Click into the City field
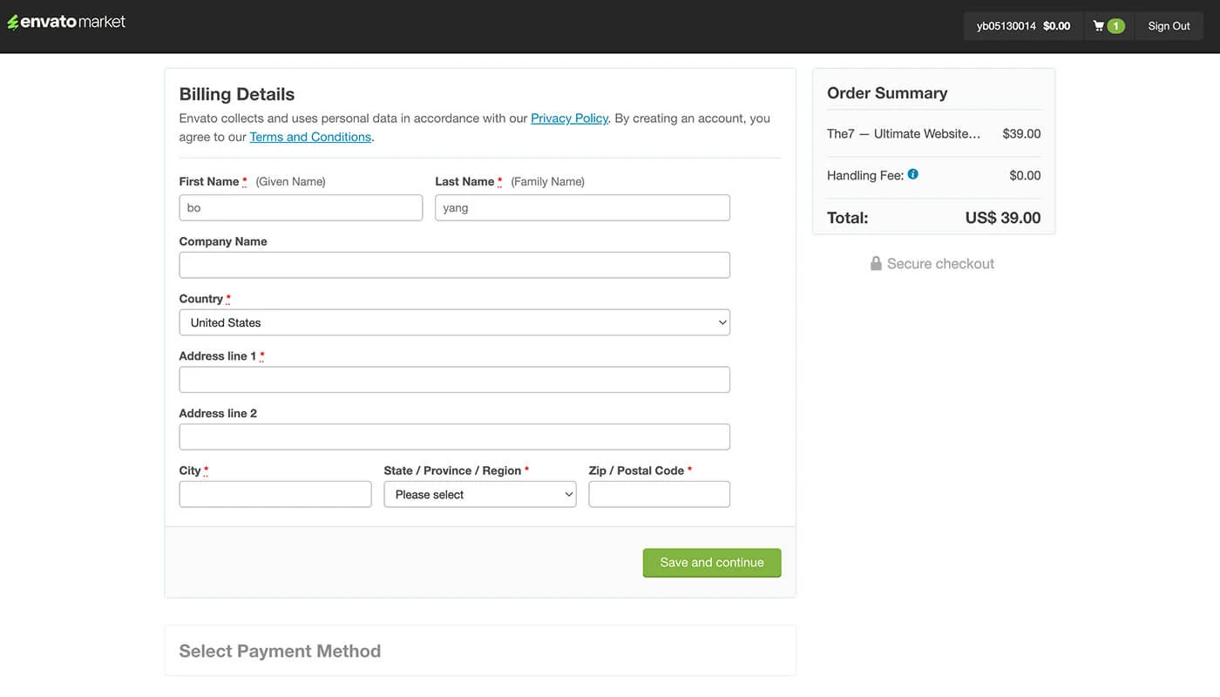The width and height of the screenshot is (1220, 697). [275, 494]
